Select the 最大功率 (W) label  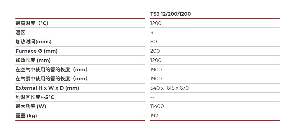click(31, 107)
